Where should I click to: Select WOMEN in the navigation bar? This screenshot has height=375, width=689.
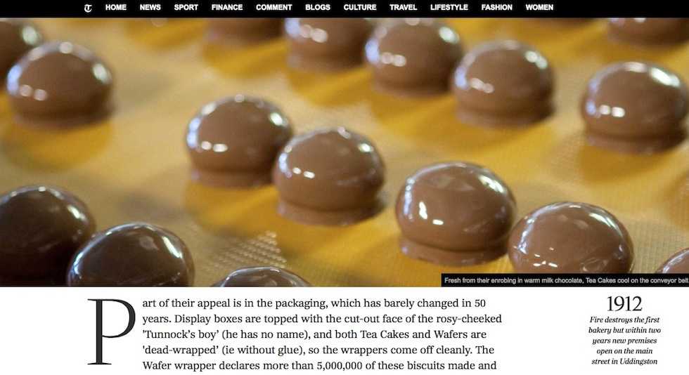(x=539, y=8)
